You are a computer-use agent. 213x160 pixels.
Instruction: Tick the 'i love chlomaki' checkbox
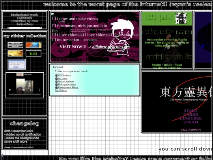point(54,35)
